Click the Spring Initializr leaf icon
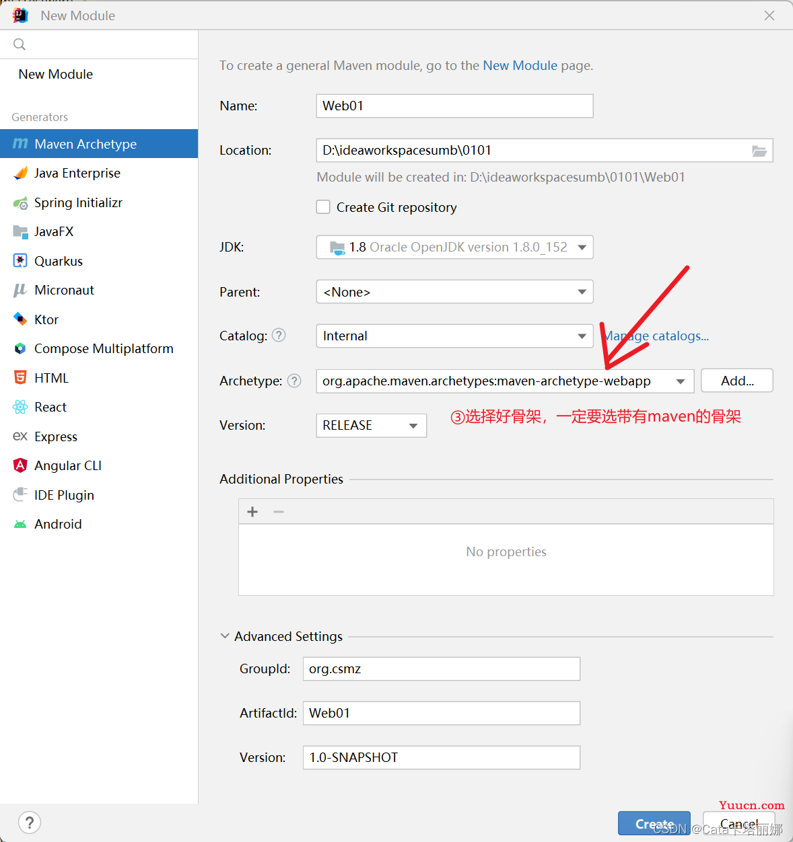This screenshot has height=842, width=793. [x=20, y=202]
